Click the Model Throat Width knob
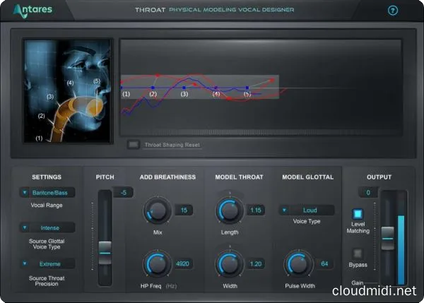424x303 pixels. click(230, 264)
